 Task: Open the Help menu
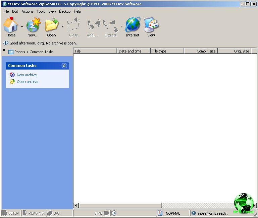[x=78, y=11]
